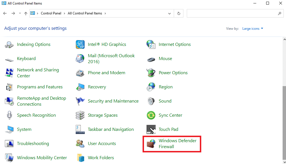This screenshot has width=286, height=164.
Task: Click the vertical scrollbar thumb
Action: click(284, 122)
